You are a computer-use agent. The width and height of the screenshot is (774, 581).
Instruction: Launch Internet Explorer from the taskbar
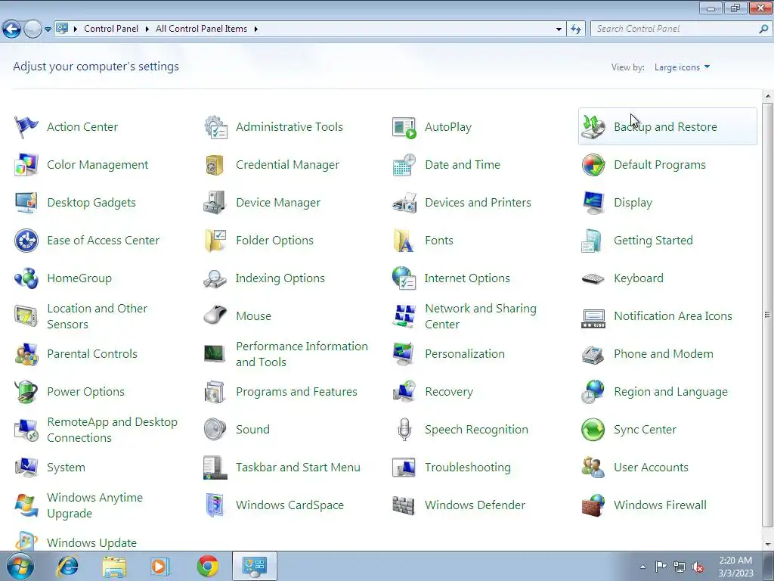pyautogui.click(x=67, y=566)
